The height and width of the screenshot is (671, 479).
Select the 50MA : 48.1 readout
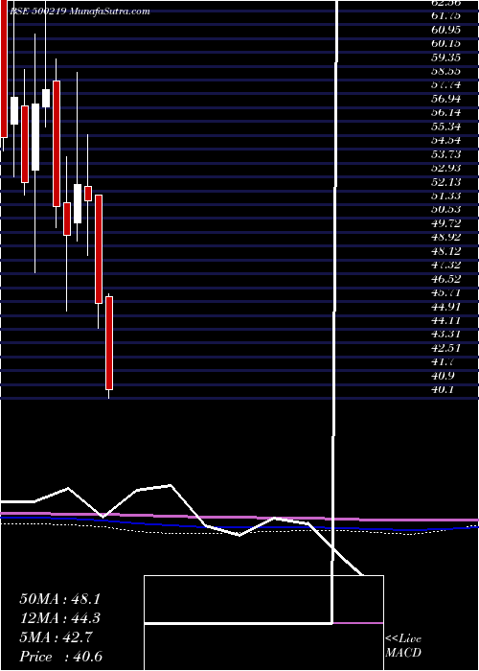tap(60, 599)
